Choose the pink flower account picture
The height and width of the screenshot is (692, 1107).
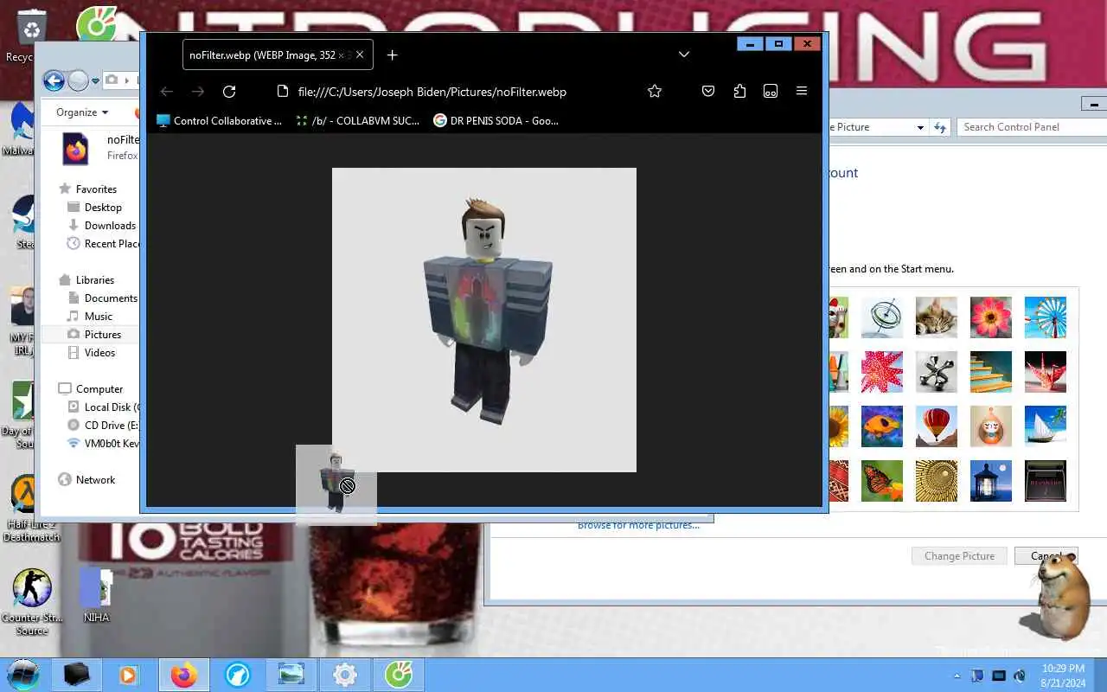click(991, 317)
